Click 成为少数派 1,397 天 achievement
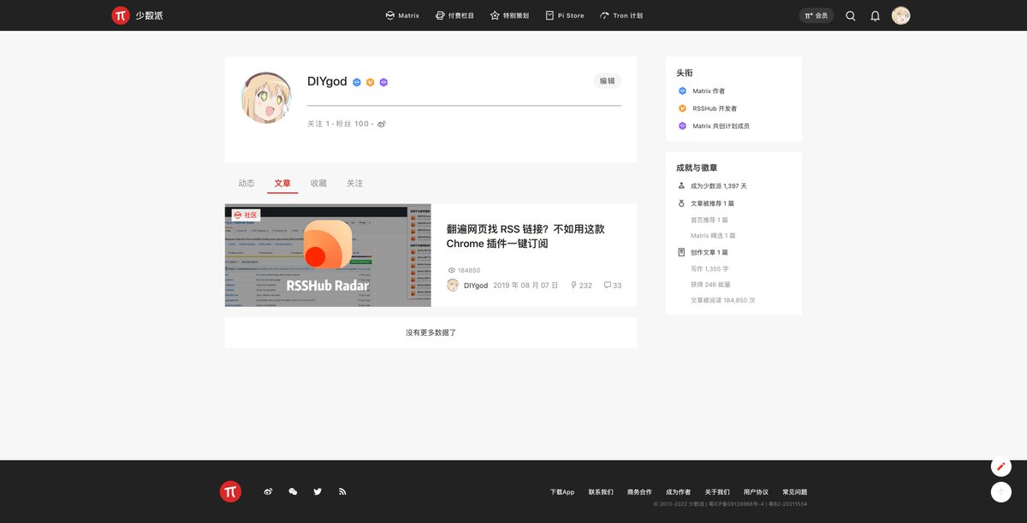The image size is (1027, 523). 719,185
